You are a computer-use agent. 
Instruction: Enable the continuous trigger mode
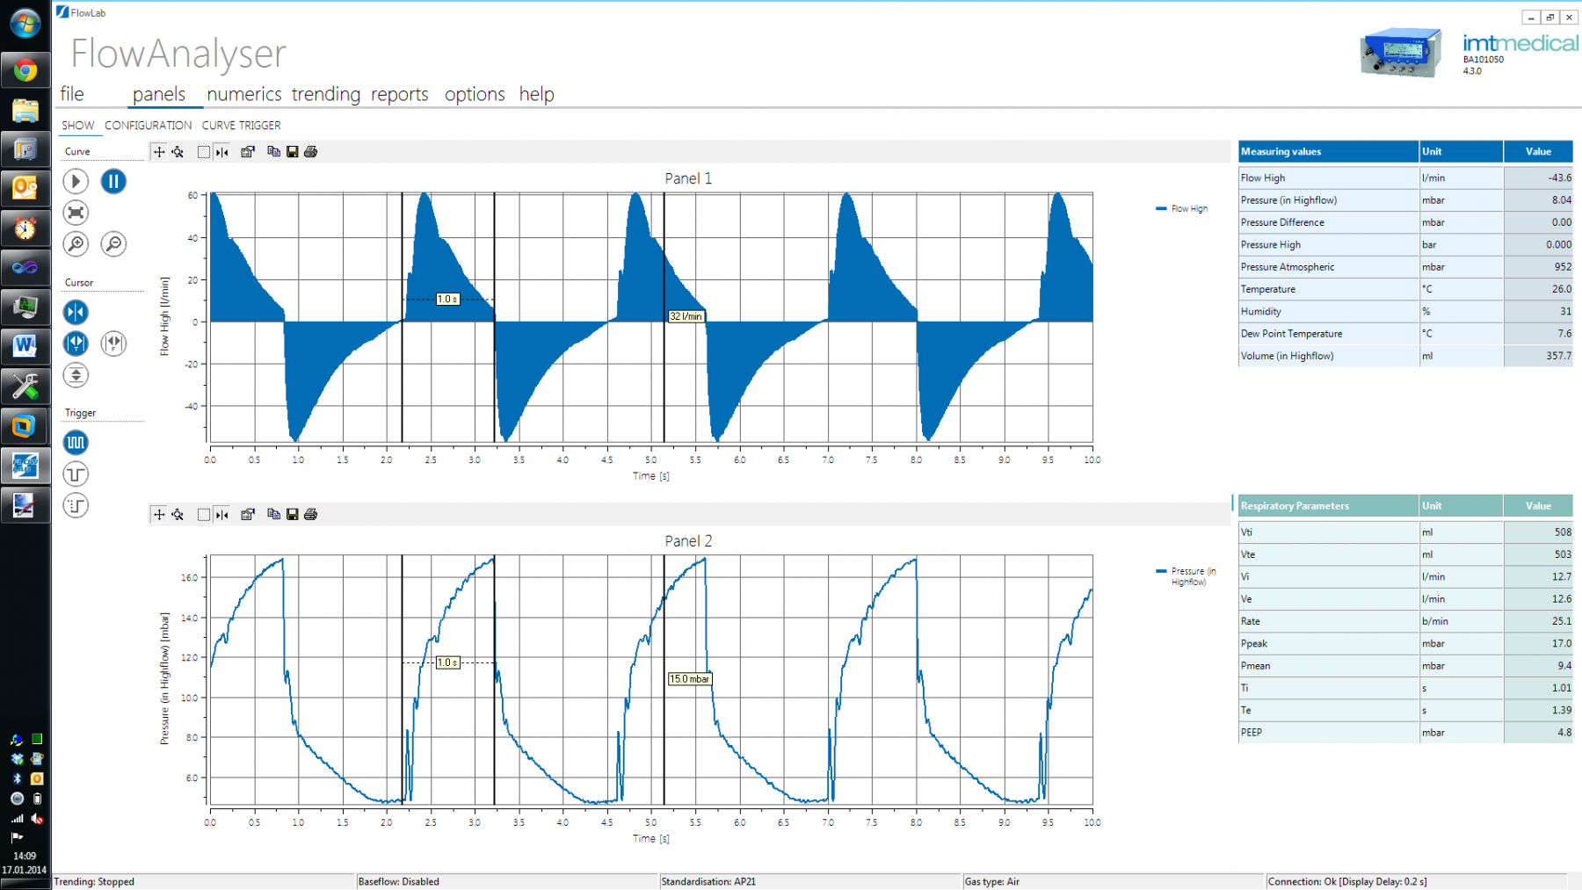[x=76, y=443]
